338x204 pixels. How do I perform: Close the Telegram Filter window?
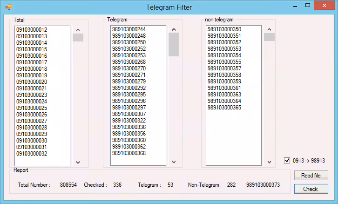pos(324,6)
